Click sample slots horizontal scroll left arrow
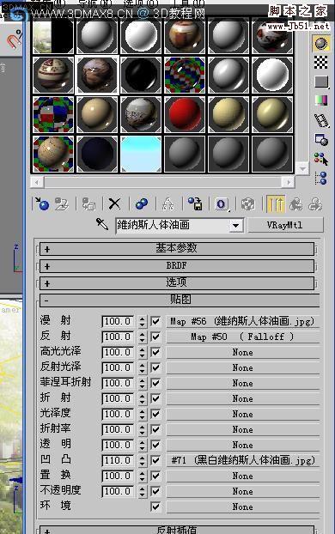Viewport: 335px width, 534px height. click(37, 182)
